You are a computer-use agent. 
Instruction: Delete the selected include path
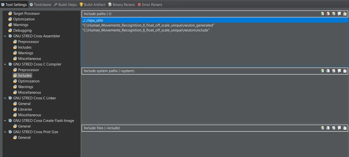tap(328, 14)
